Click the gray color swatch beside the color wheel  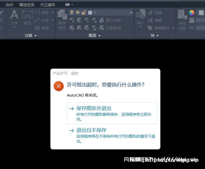[201, 13]
